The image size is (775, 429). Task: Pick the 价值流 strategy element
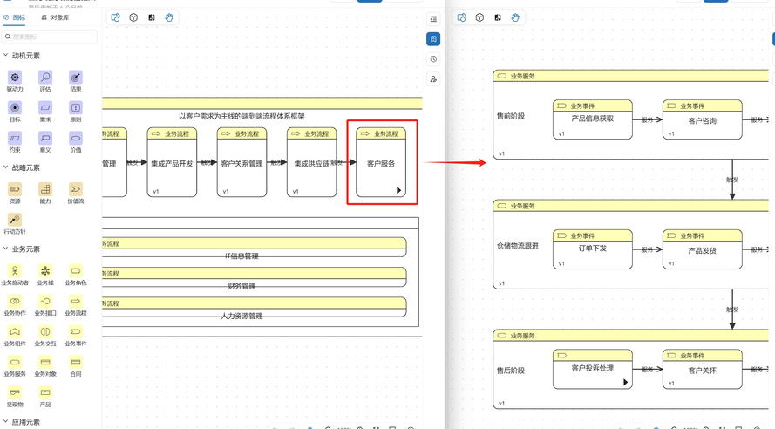click(x=76, y=190)
